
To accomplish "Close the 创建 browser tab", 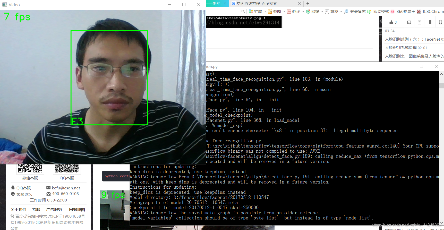I will (225, 4).
